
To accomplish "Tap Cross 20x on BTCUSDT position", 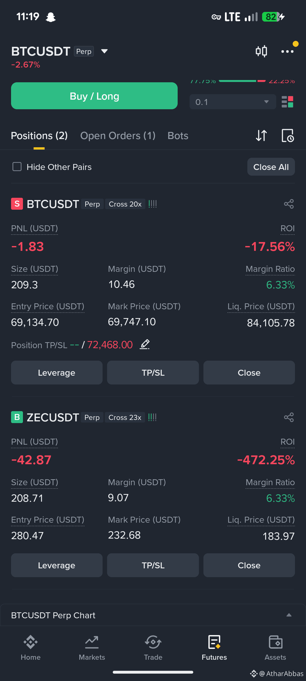I will 125,204.
